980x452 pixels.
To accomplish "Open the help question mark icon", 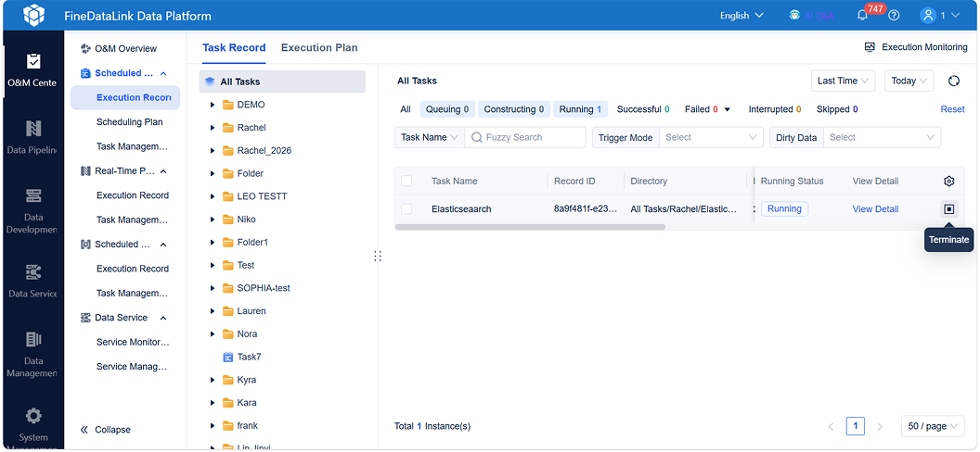I will pos(894,16).
